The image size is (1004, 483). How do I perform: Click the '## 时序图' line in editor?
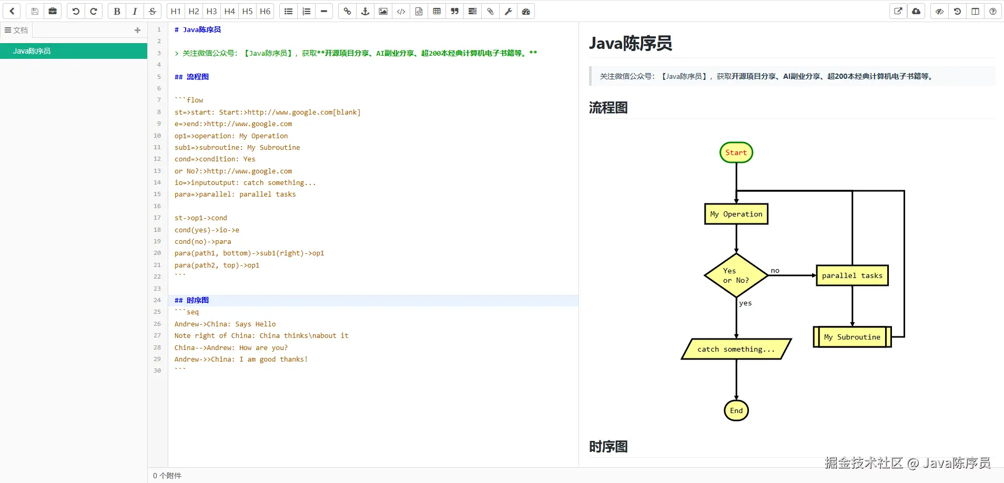click(192, 300)
